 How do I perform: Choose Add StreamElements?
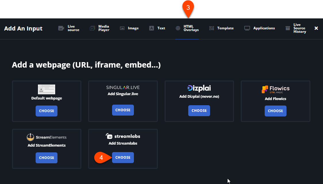pos(47,158)
